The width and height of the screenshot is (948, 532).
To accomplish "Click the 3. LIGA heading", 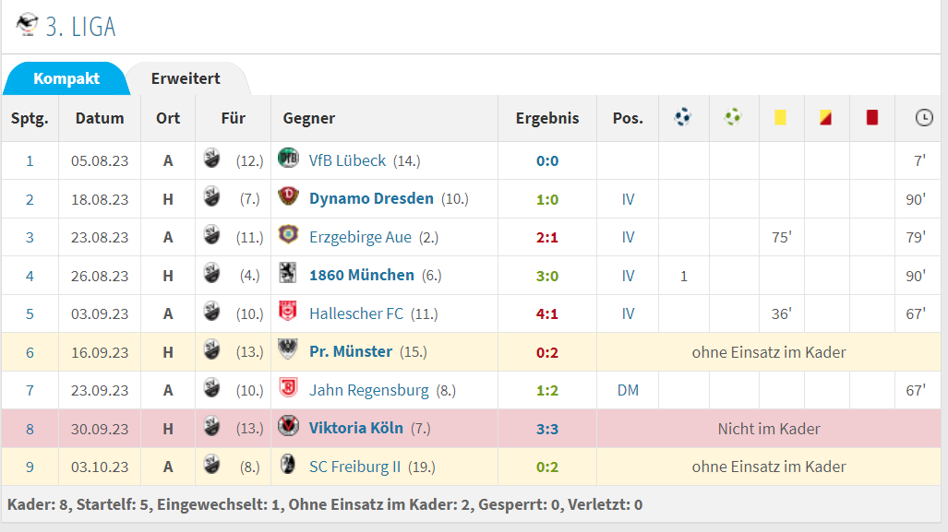I will tap(80, 27).
